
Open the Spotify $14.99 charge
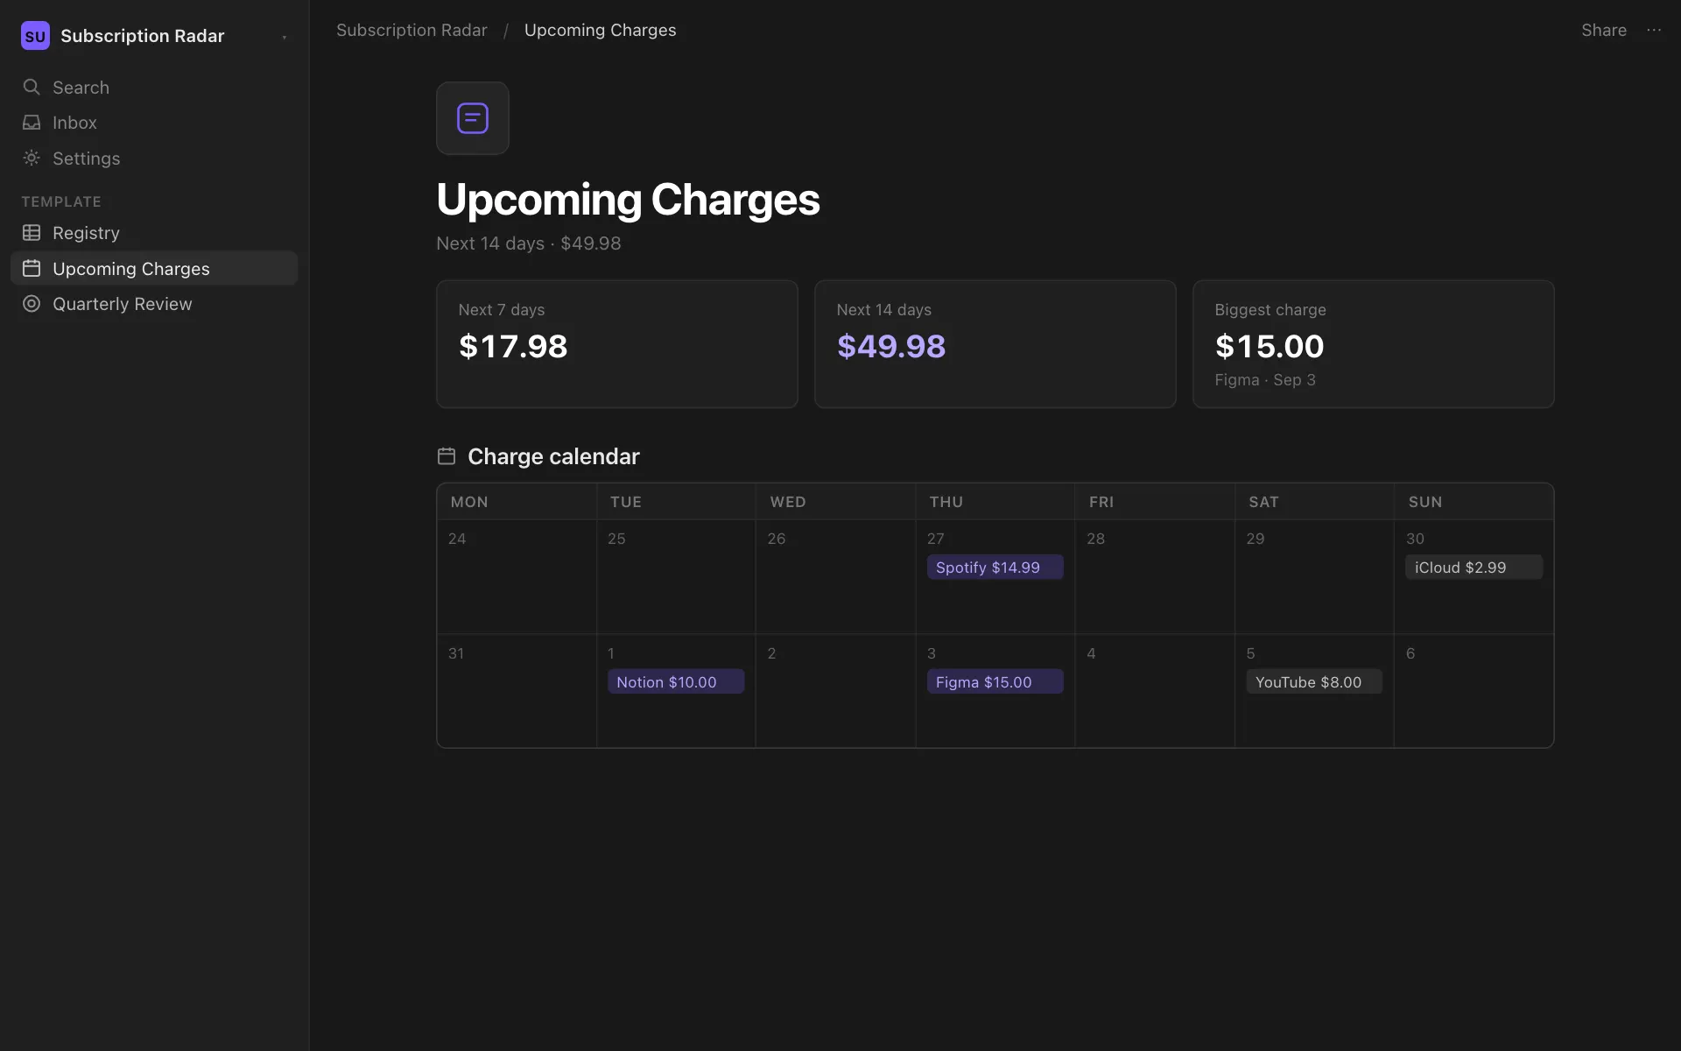[x=995, y=568]
